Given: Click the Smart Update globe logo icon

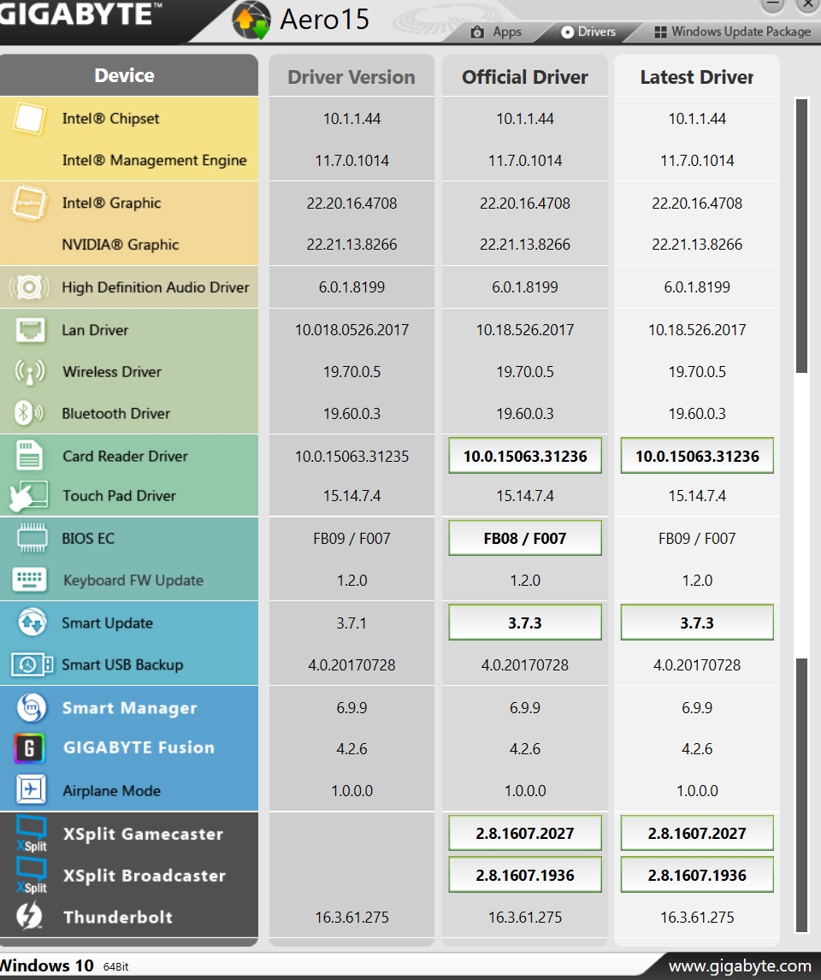Looking at the screenshot, I should click(x=251, y=20).
